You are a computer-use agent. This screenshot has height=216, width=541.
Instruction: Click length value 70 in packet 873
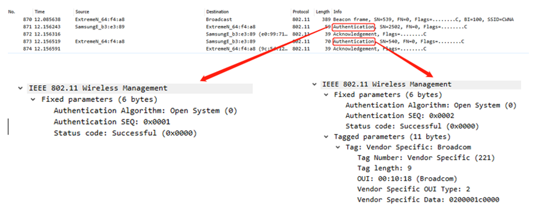click(328, 41)
